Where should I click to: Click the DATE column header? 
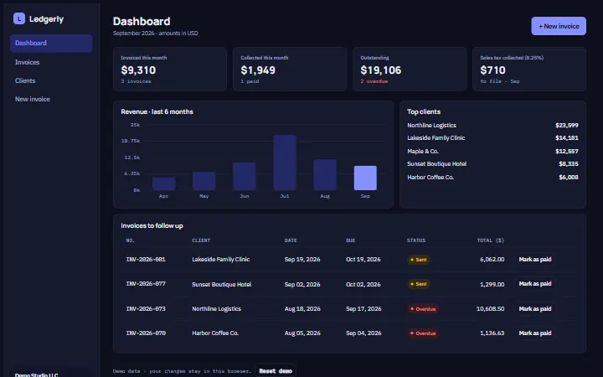click(291, 240)
